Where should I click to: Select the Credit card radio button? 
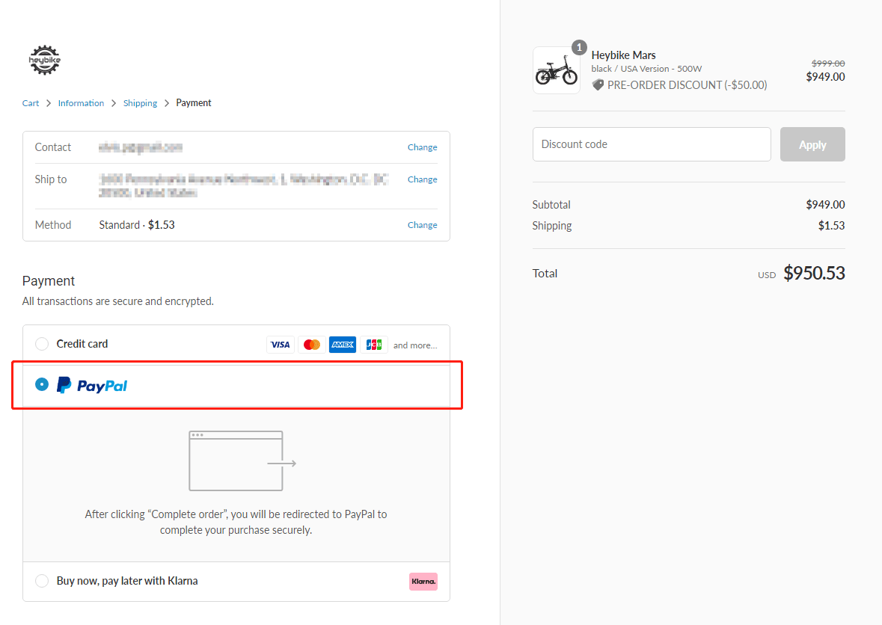(42, 344)
